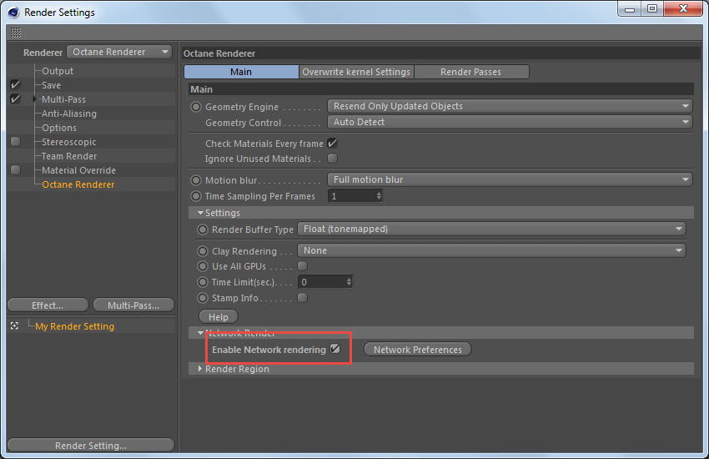709x459 pixels.
Task: Expand the Multi-Pass tree arrow
Action: (x=35, y=99)
